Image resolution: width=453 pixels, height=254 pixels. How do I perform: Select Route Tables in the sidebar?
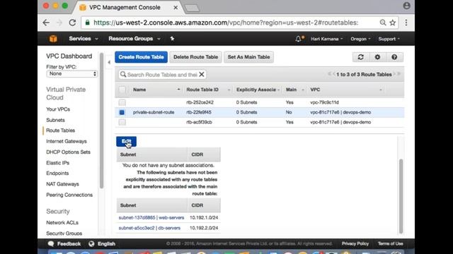[x=60, y=131]
